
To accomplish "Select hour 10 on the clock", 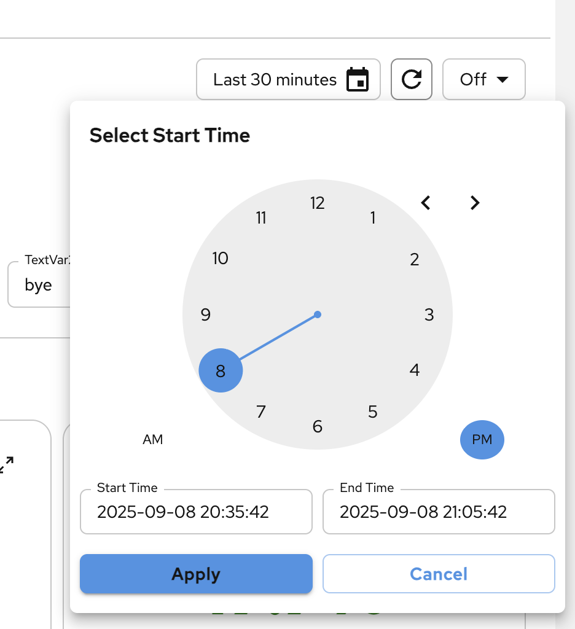I will (221, 259).
